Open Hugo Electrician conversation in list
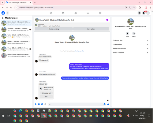This screenshot has height=123, width=153. 16,55
